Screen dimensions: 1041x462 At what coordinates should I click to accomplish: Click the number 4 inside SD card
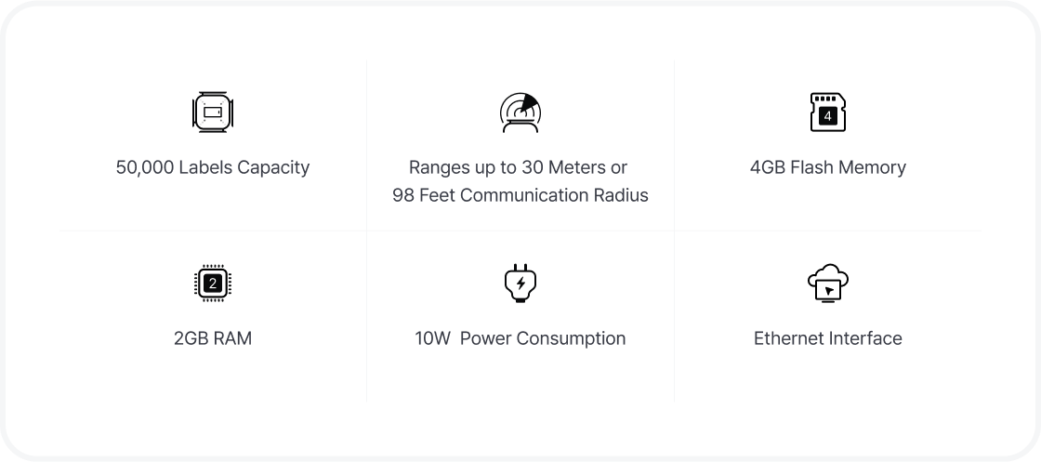coord(827,117)
